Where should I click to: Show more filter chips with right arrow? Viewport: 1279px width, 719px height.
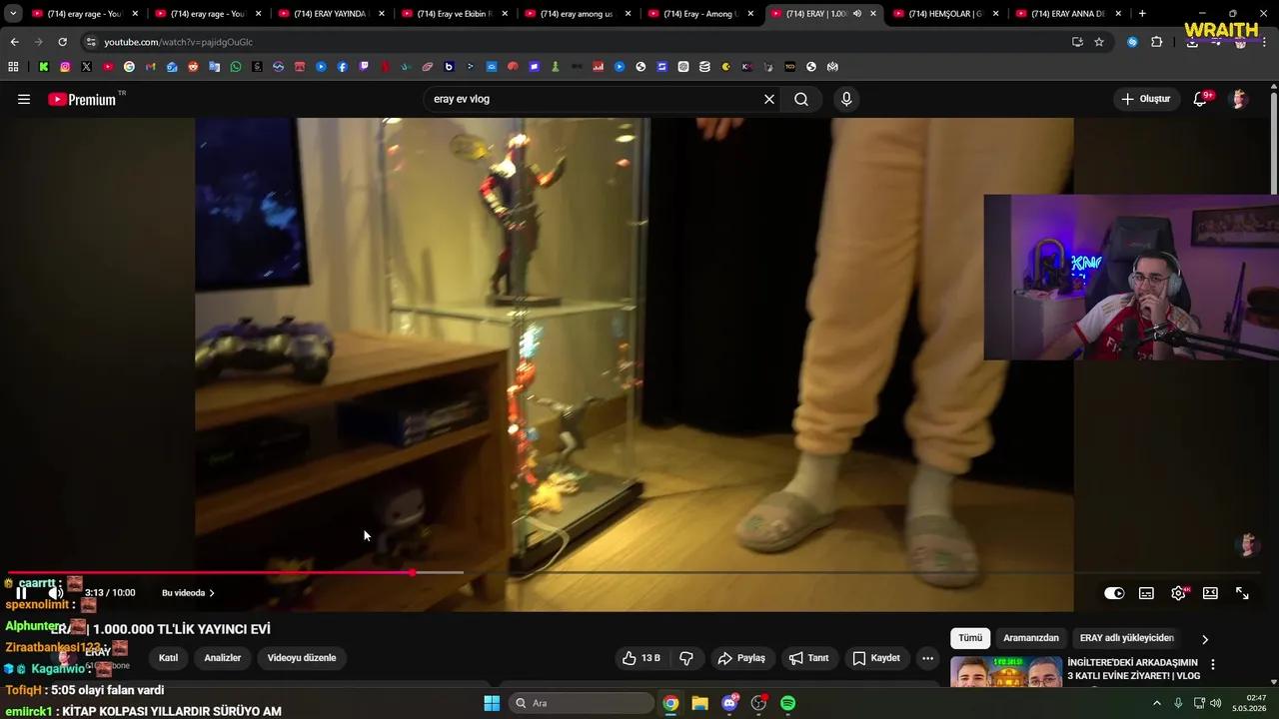(1205, 639)
